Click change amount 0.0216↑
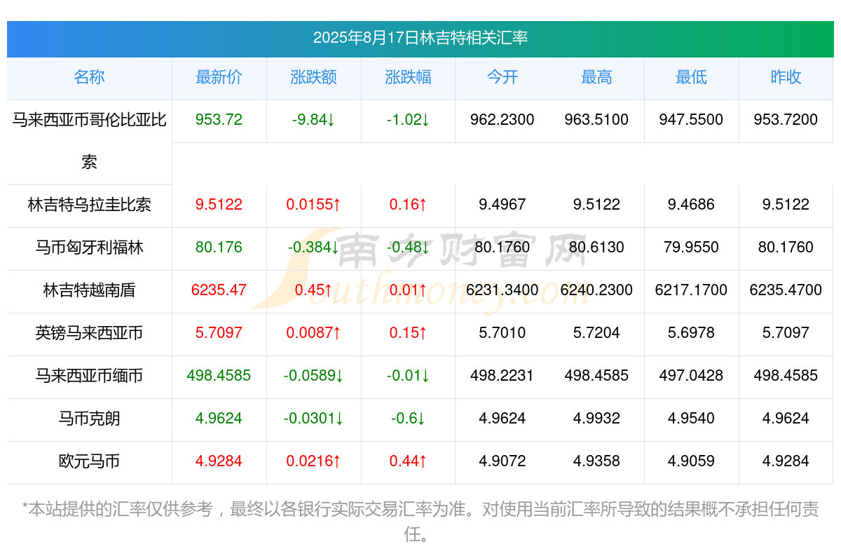This screenshot has width=841, height=556. pos(313,461)
